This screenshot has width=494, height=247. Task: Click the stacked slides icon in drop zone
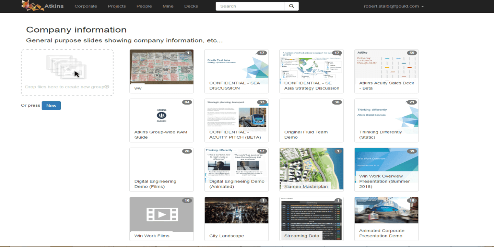click(67, 67)
